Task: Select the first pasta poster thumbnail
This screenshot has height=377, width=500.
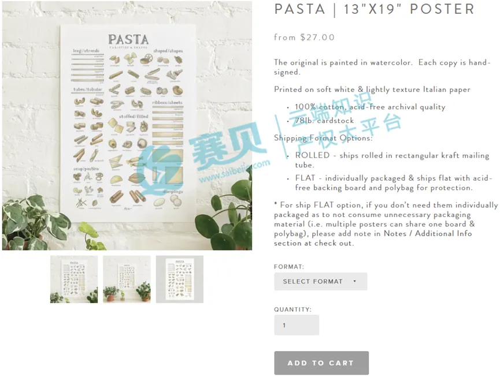Action: pyautogui.click(x=74, y=279)
